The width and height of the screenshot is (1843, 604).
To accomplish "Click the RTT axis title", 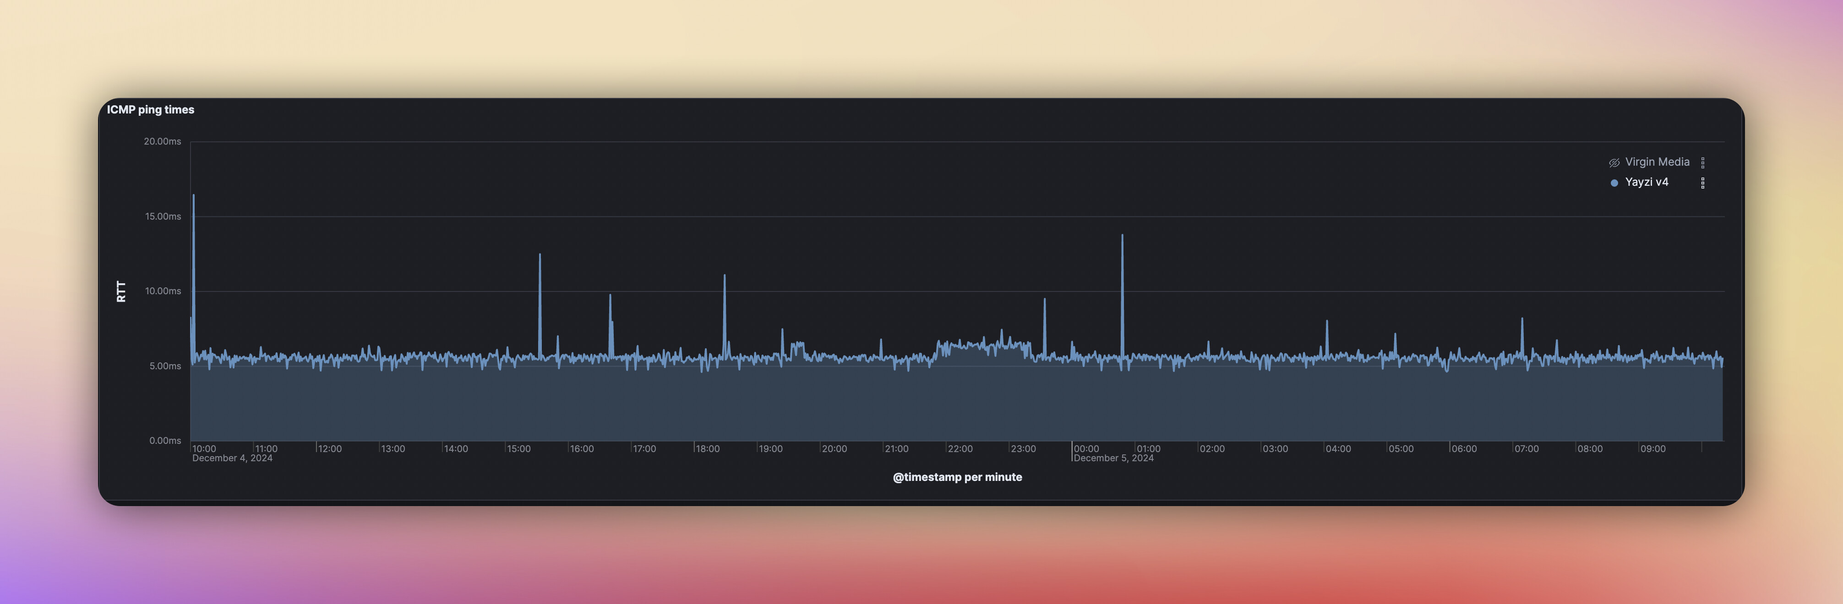I will tap(121, 291).
